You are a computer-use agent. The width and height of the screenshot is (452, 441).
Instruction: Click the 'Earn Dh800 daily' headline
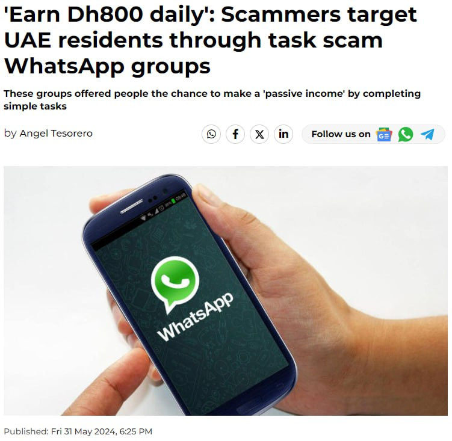pos(211,40)
